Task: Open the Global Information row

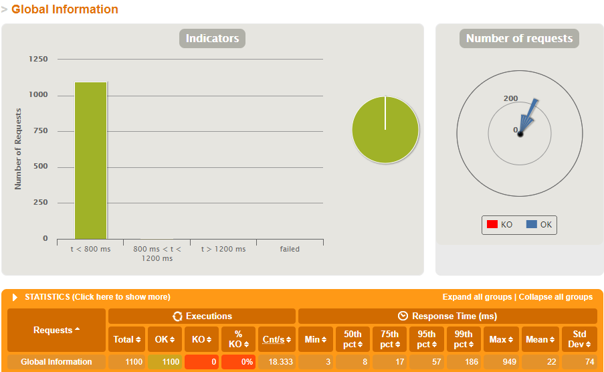Action: click(x=56, y=362)
